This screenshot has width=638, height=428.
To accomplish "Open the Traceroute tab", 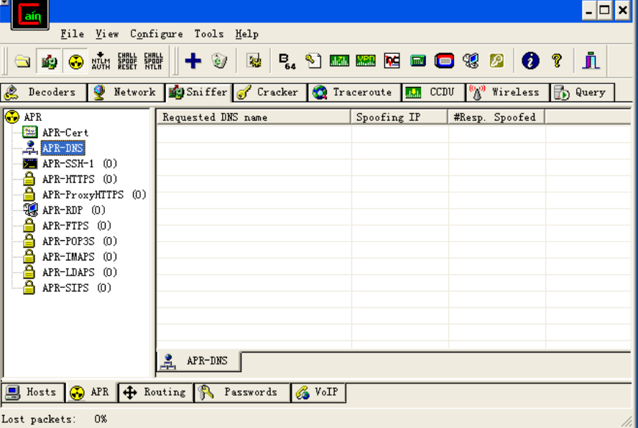I will [354, 93].
